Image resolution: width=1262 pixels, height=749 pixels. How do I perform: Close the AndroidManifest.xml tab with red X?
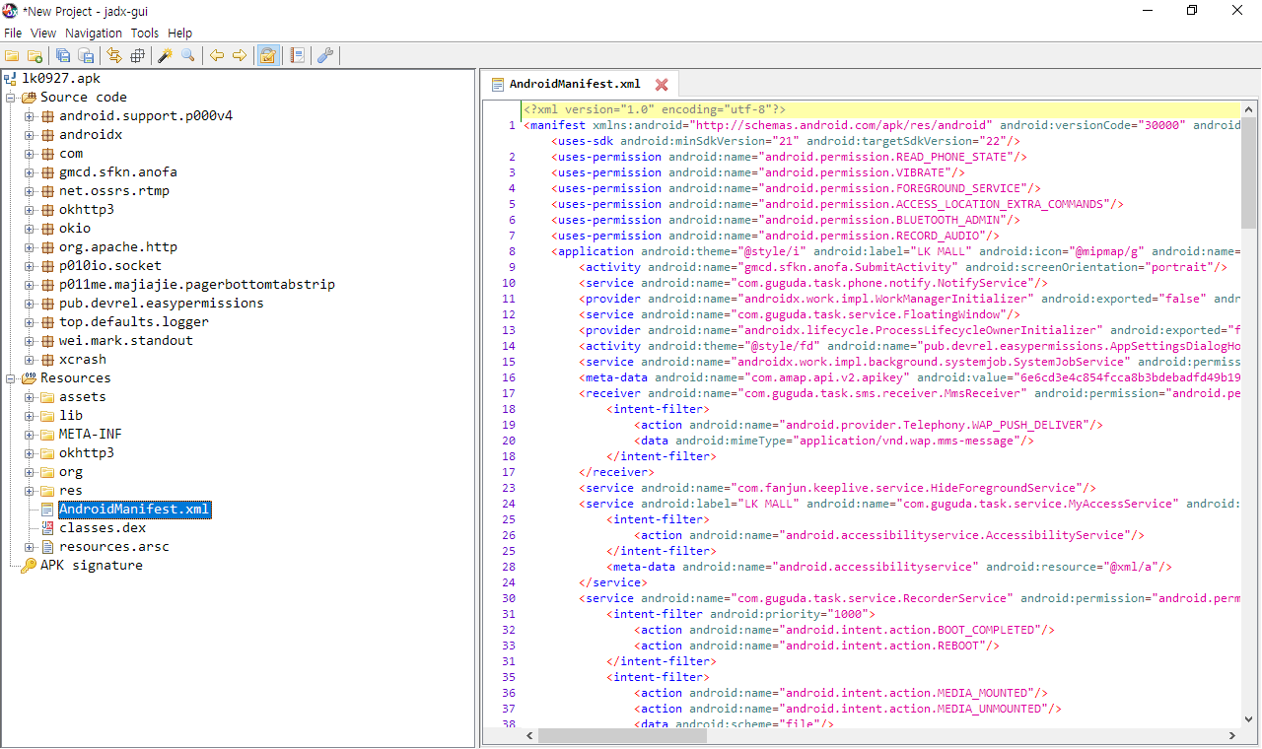(662, 85)
